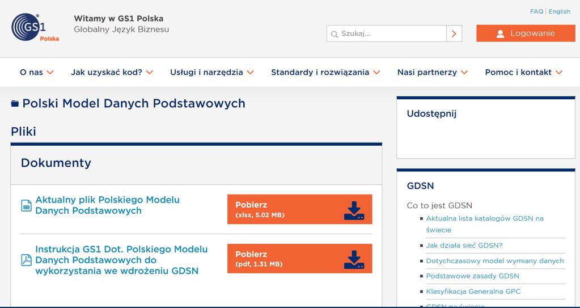Click the magnifier icon in search box

(x=335, y=34)
